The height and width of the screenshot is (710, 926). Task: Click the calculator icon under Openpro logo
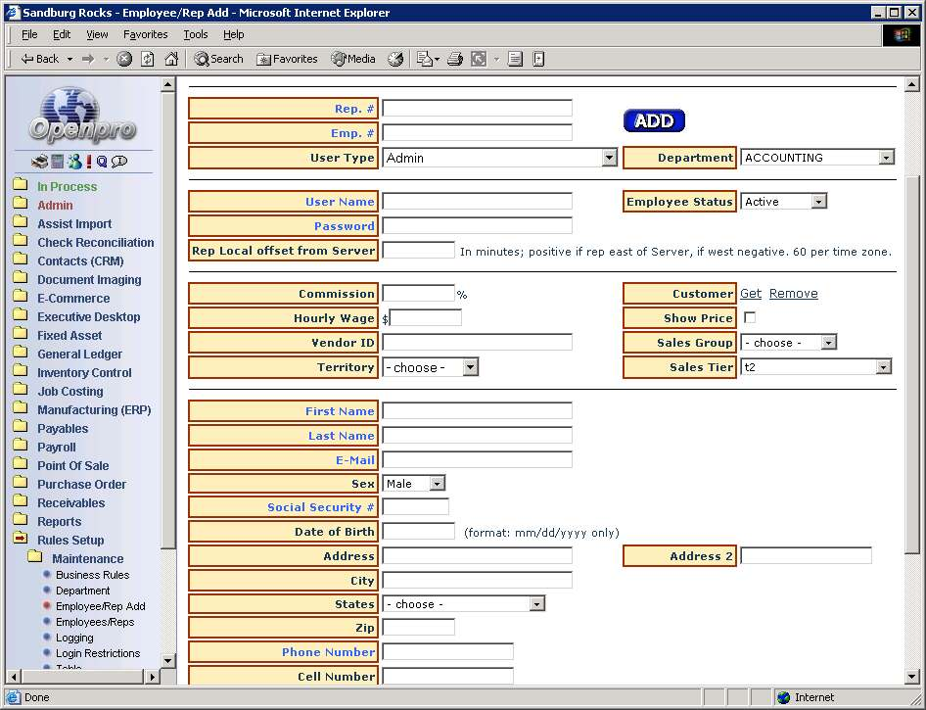58,162
